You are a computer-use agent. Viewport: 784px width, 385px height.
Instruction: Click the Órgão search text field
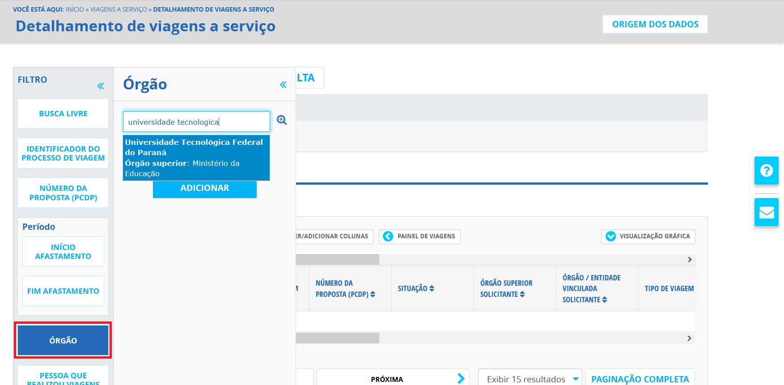coord(196,122)
